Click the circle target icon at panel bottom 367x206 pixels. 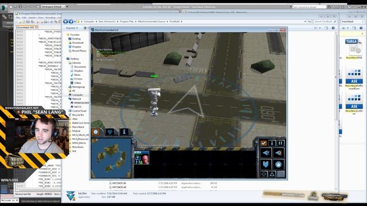pos(264,174)
